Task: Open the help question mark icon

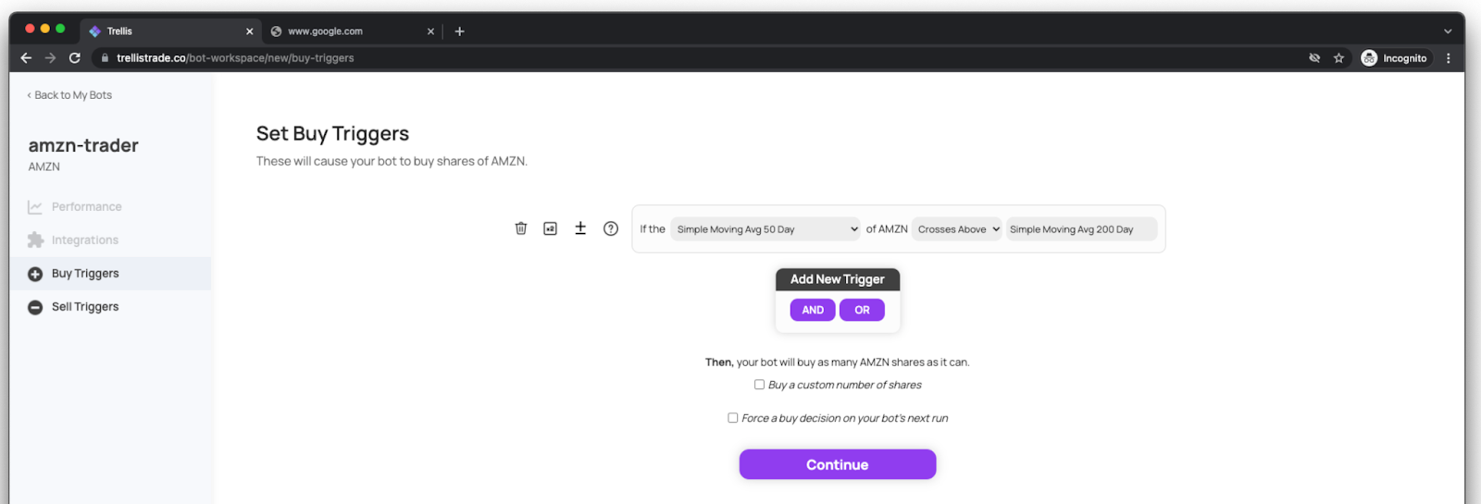Action: pyautogui.click(x=611, y=228)
